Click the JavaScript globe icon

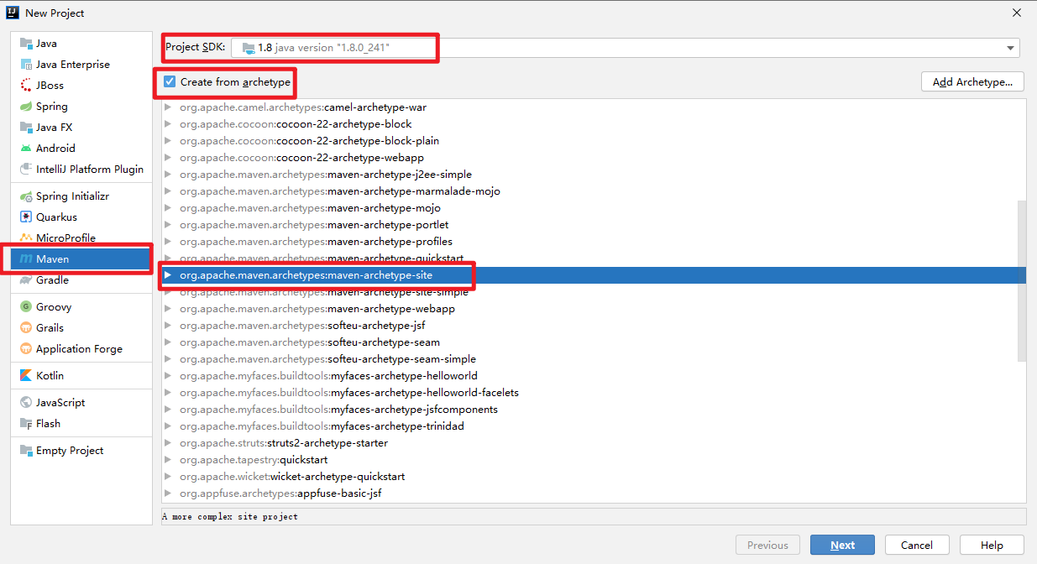[26, 403]
